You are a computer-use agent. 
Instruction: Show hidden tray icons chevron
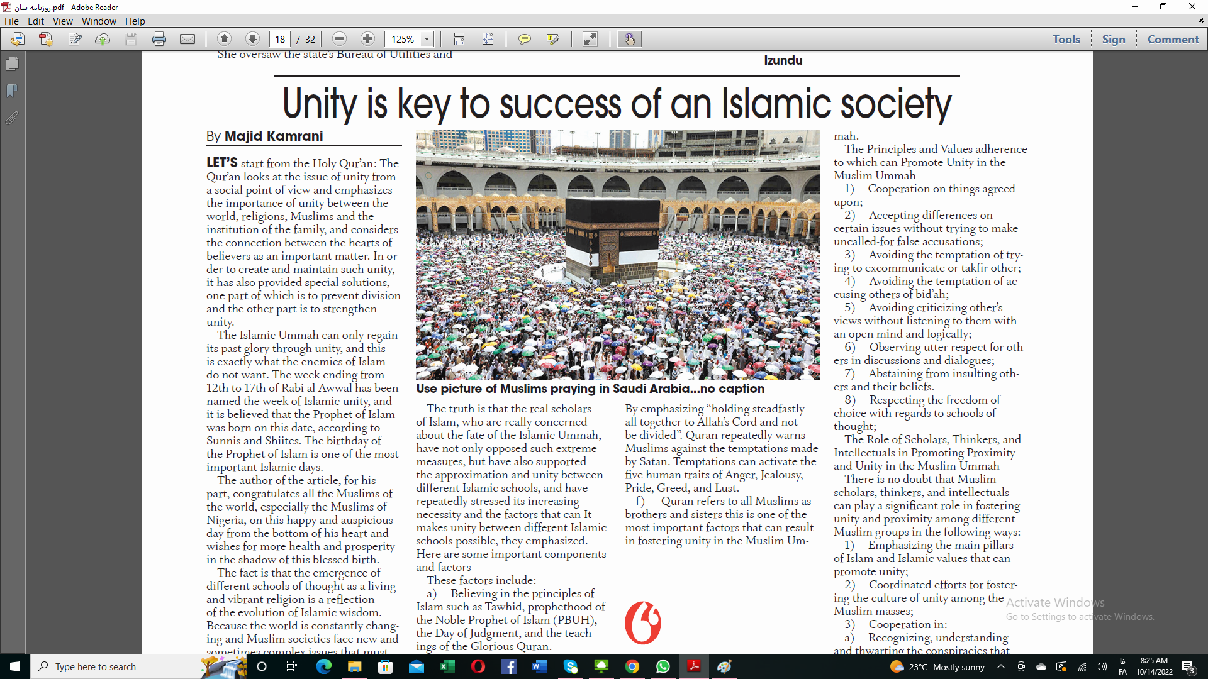(1001, 666)
